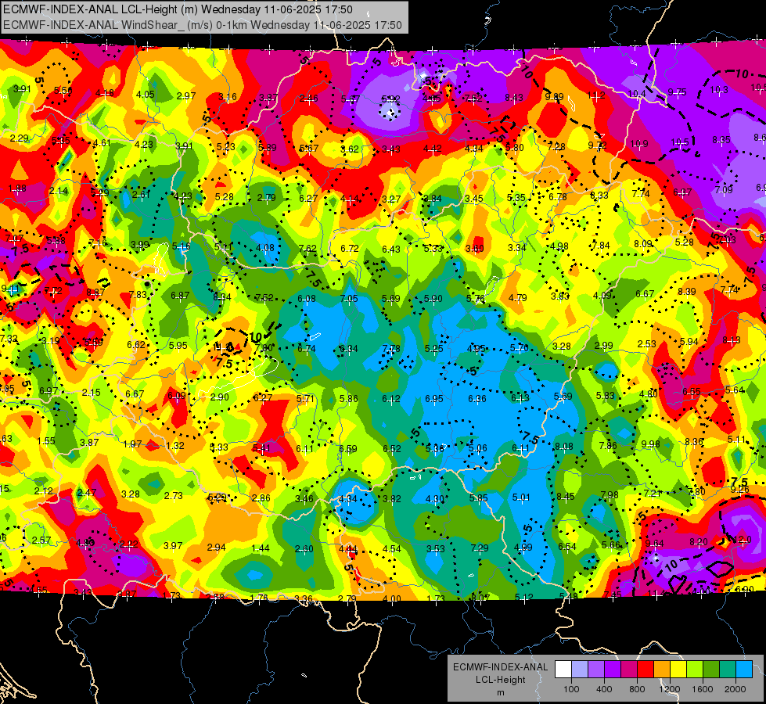This screenshot has height=704, width=766.
Task: Click the 'LCL-Height (m)' title line
Action: pos(178,9)
